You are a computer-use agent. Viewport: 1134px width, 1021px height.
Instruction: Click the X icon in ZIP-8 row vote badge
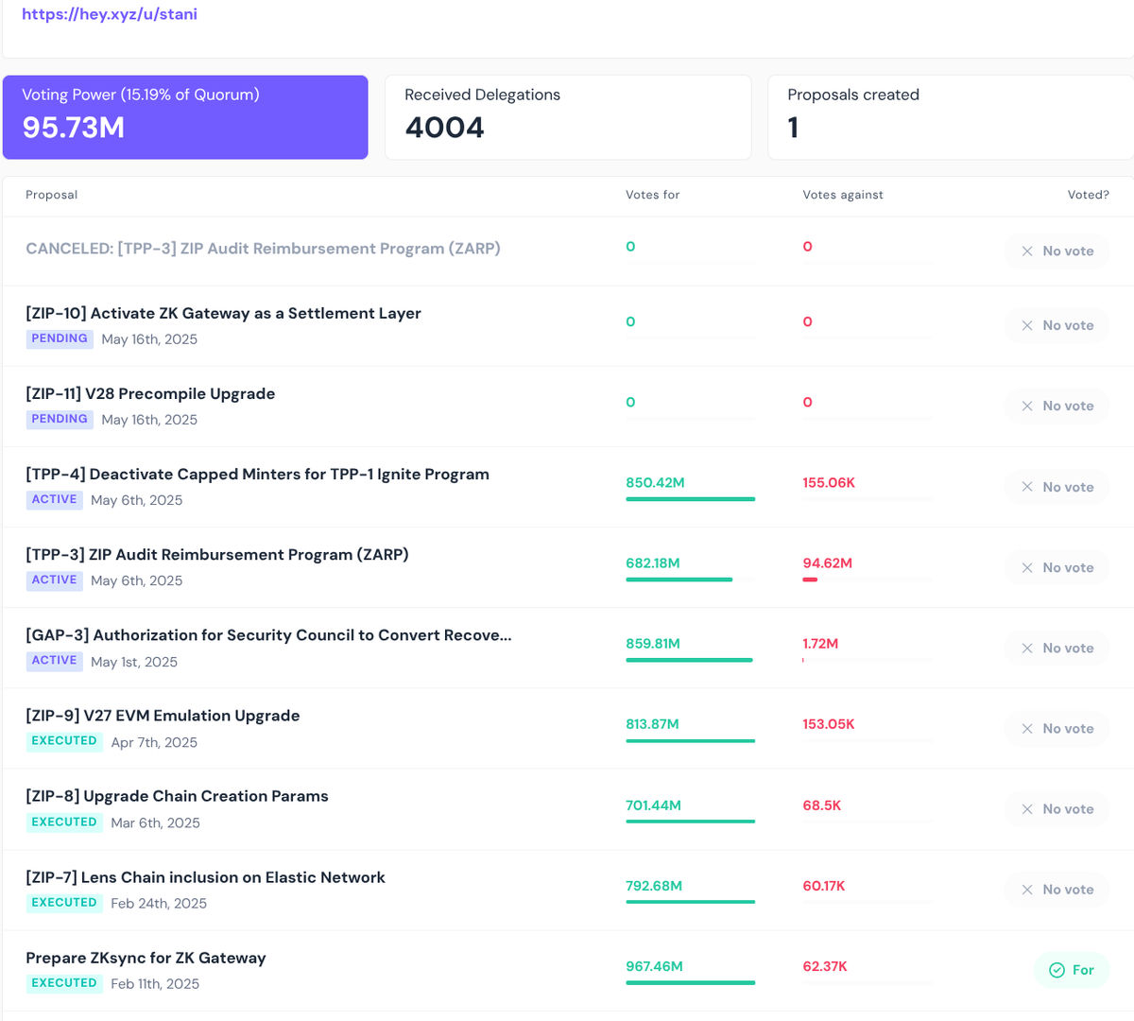(1027, 809)
